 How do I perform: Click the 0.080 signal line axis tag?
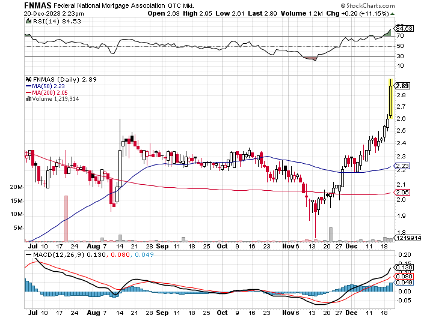click(404, 276)
